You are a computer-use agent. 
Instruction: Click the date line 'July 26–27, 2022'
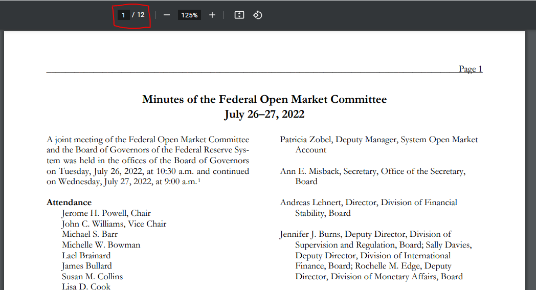tap(264, 114)
